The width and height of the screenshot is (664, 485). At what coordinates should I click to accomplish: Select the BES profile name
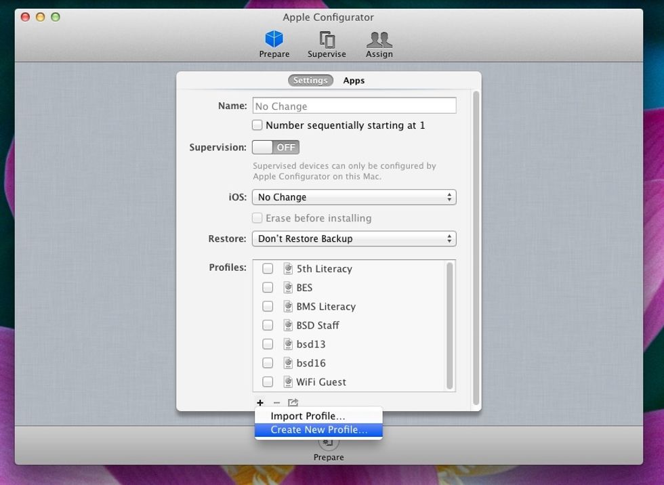(x=304, y=288)
